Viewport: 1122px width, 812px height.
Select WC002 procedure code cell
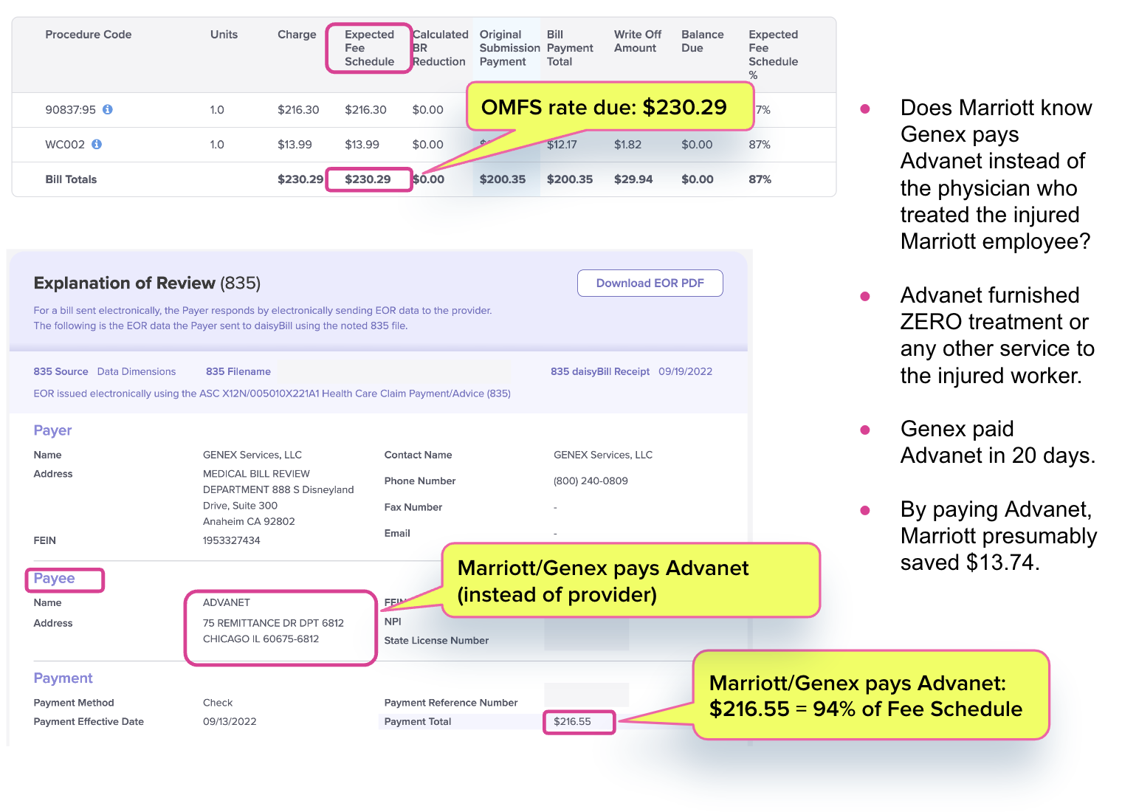[x=65, y=145]
